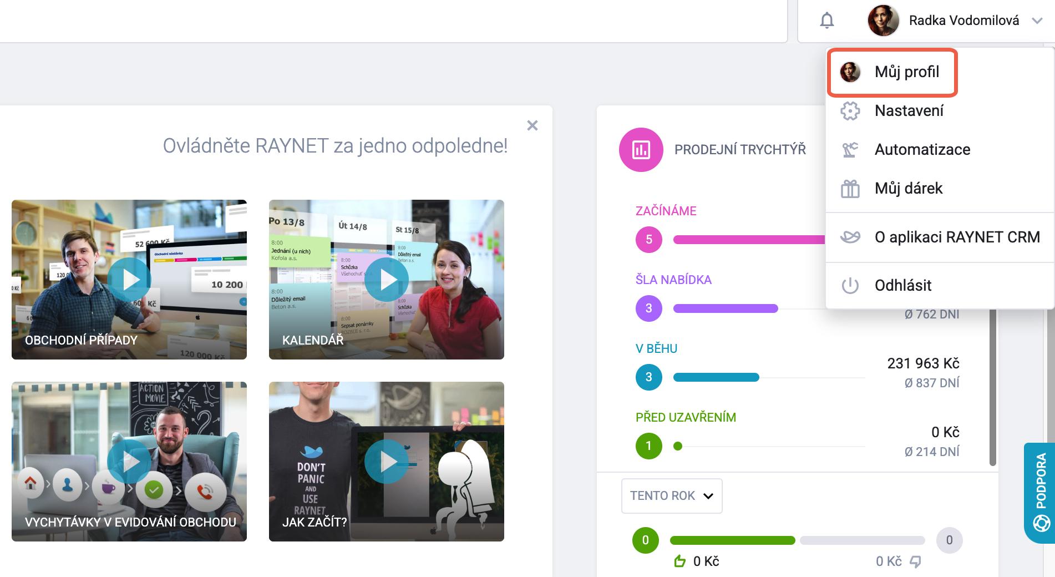1055x577 pixels.
Task: Click the sales funnel vertical scrollbar
Action: point(993,387)
